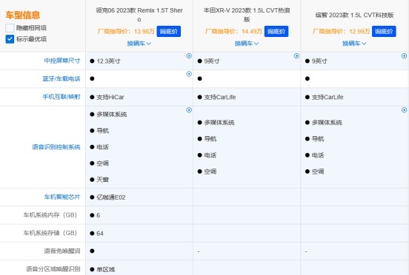Open 换辆车 dropdown under 领克06

pos(139,44)
